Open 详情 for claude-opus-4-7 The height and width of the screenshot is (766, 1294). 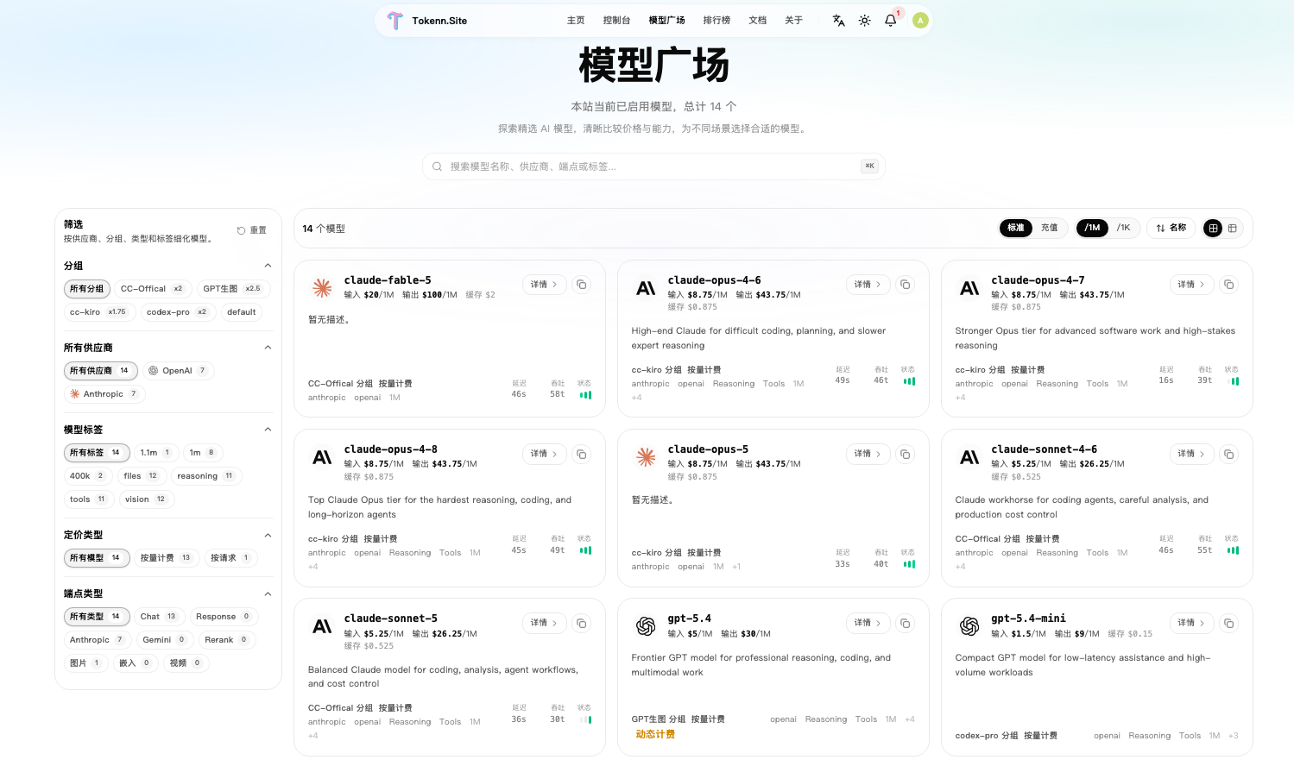(x=1191, y=285)
